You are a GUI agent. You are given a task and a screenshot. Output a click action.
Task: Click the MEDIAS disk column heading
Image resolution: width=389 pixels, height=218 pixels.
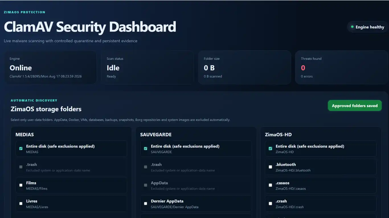click(25, 135)
